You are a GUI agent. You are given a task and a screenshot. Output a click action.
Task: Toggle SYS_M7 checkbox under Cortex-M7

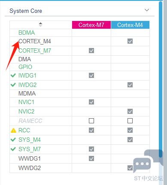click(91, 149)
